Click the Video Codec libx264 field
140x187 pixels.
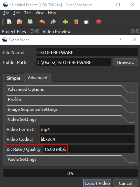pyautogui.click(x=87, y=139)
